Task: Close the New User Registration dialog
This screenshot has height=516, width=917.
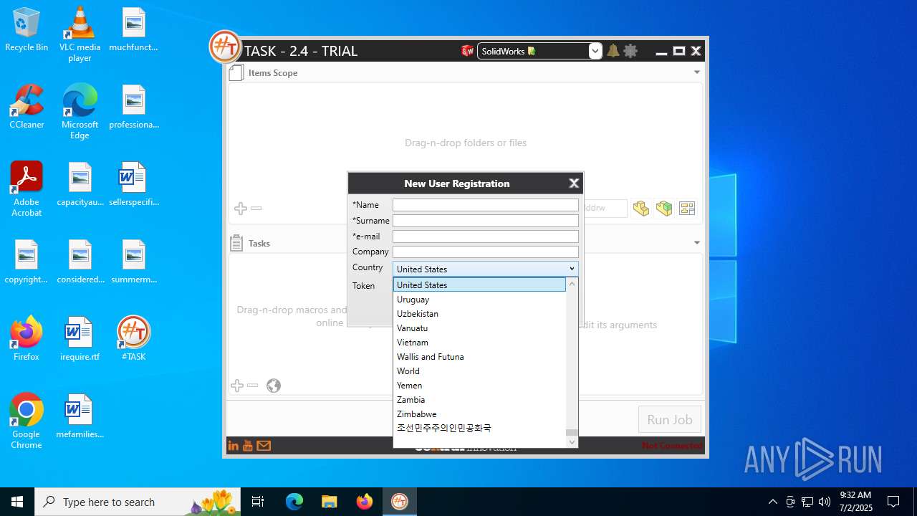Action: click(x=574, y=183)
